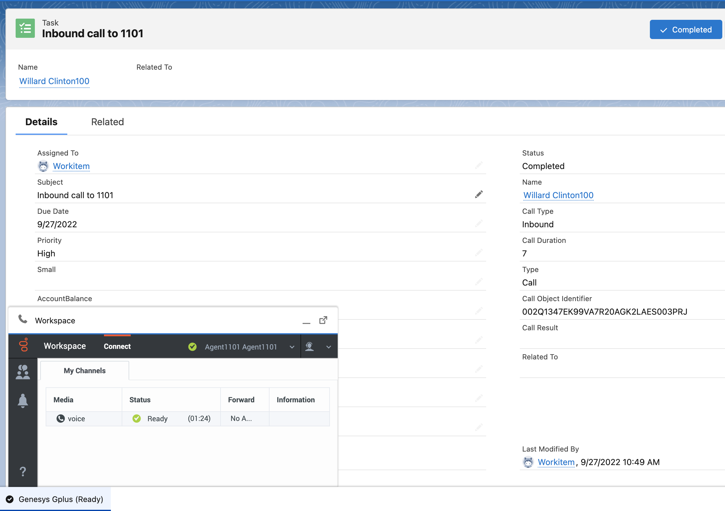Open notifications bell icon
The height and width of the screenshot is (511, 725).
tap(23, 401)
